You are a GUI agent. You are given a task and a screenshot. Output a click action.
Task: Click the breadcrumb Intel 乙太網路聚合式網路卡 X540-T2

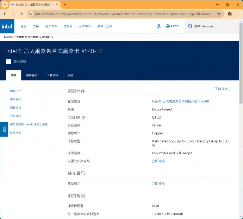pyautogui.click(x=29, y=37)
